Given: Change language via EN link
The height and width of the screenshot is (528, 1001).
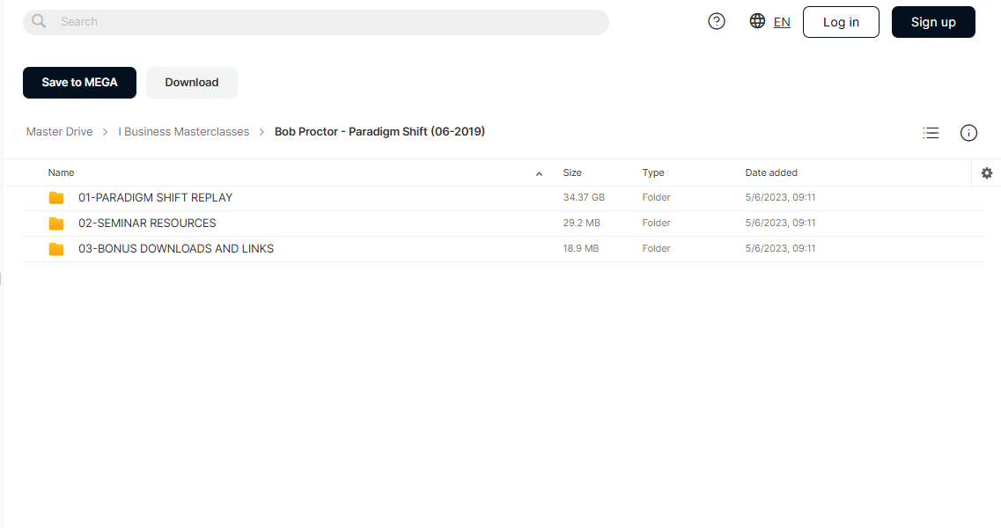Looking at the screenshot, I should click(782, 22).
